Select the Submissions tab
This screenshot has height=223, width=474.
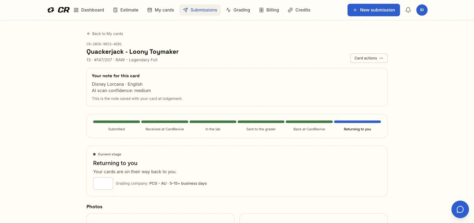click(200, 10)
